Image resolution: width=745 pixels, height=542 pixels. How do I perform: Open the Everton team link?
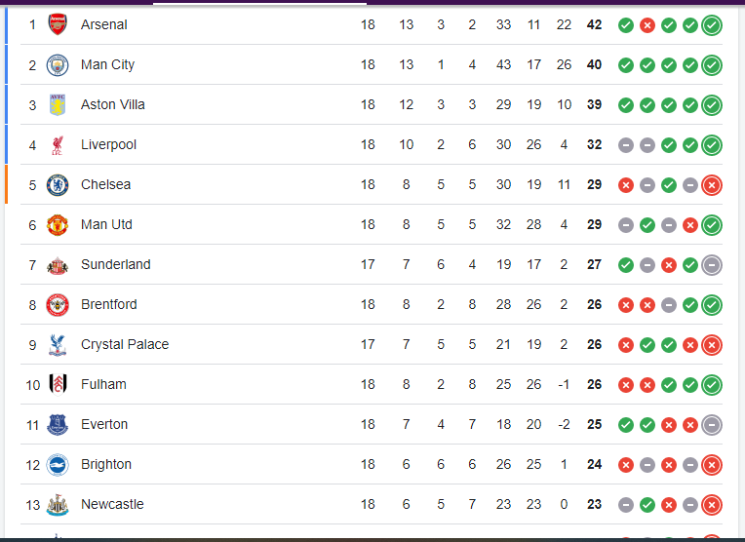pos(104,424)
